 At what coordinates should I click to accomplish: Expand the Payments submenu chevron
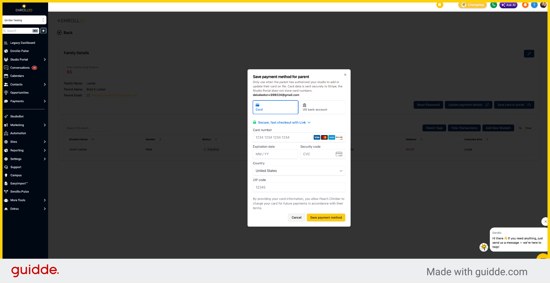(45, 101)
